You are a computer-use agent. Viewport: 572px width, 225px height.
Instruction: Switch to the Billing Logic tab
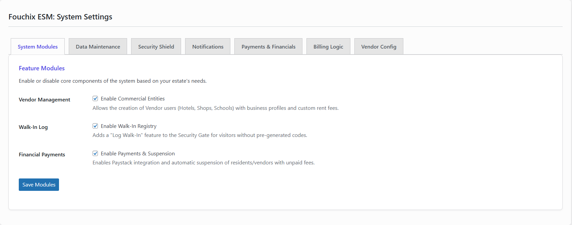(328, 47)
